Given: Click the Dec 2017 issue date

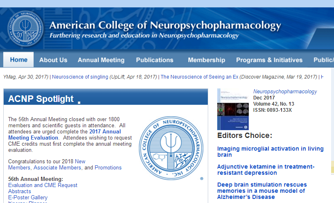Looking at the screenshot, I should tap(264, 98).
